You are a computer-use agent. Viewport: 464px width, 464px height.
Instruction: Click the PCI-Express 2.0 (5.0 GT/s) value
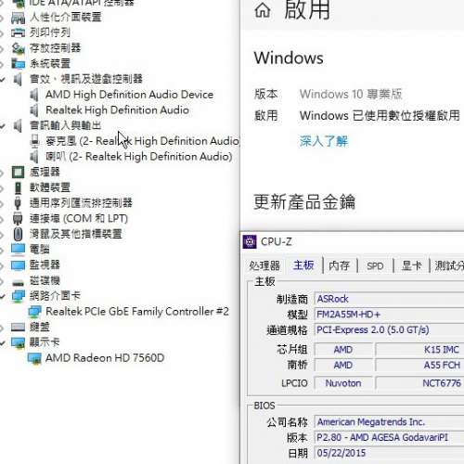coord(373,329)
